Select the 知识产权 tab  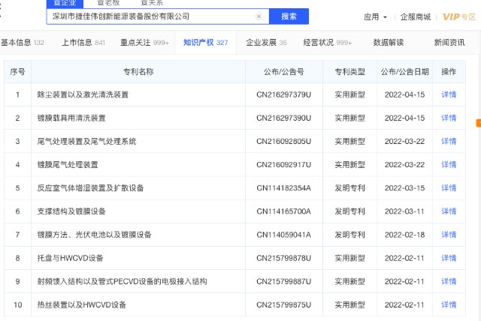pyautogui.click(x=205, y=43)
